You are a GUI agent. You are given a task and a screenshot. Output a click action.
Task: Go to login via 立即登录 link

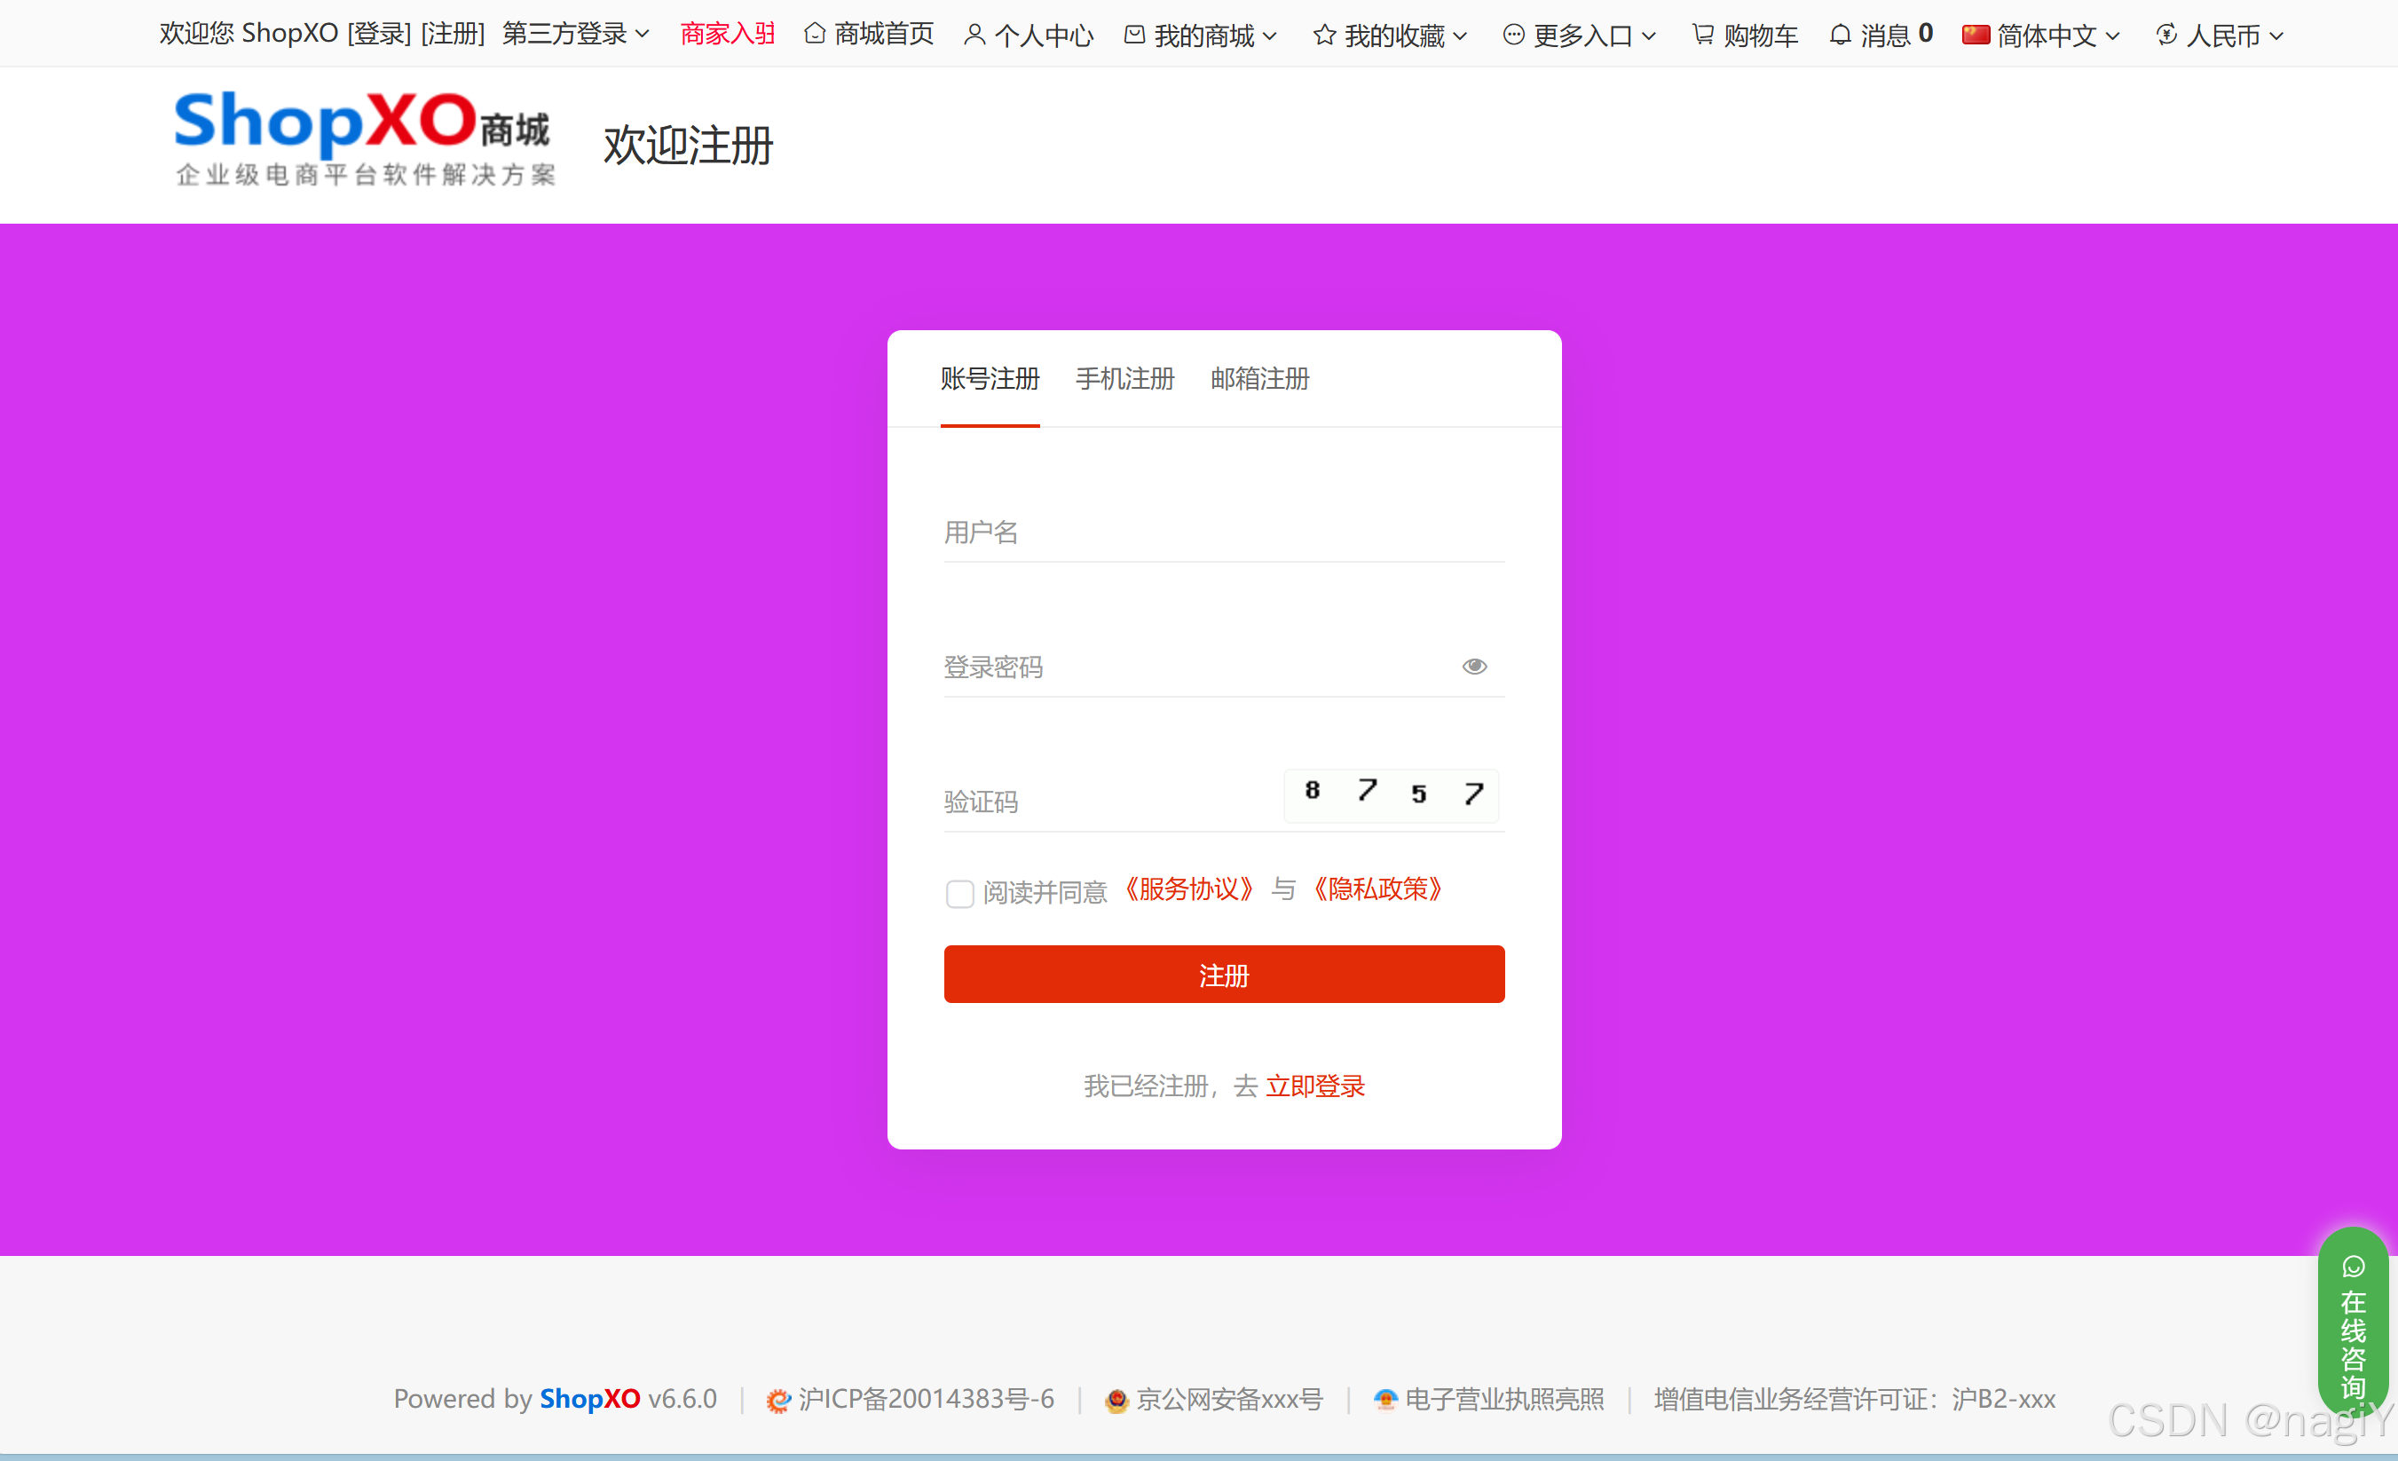click(1316, 1086)
